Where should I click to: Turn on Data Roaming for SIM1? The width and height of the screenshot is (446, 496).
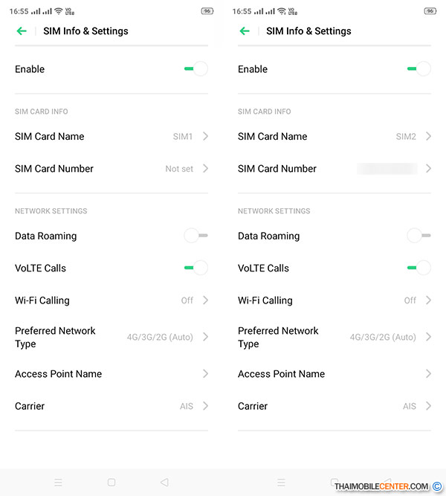pos(195,236)
